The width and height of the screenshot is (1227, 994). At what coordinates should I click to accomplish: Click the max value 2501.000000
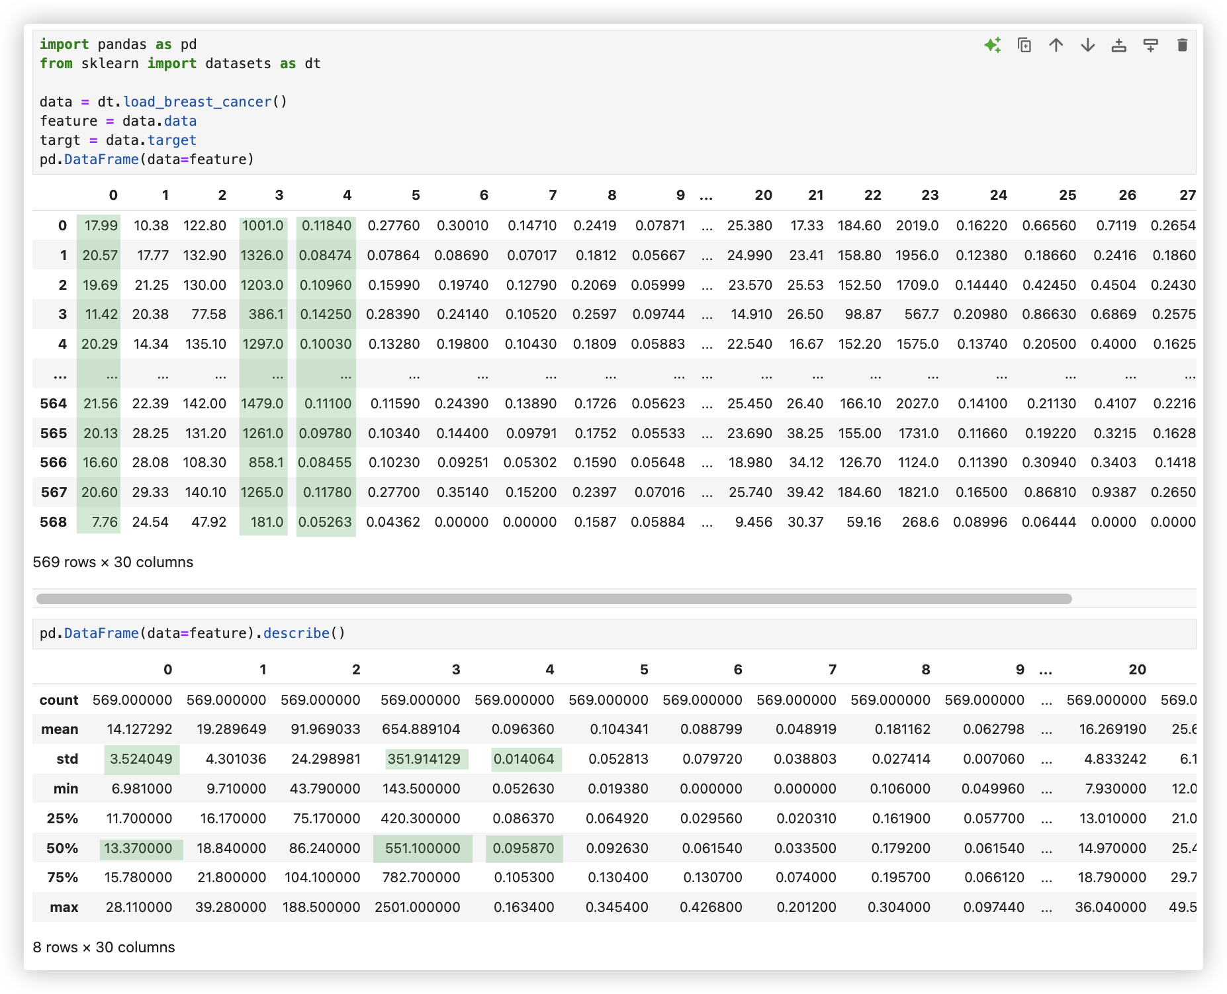coord(417,907)
